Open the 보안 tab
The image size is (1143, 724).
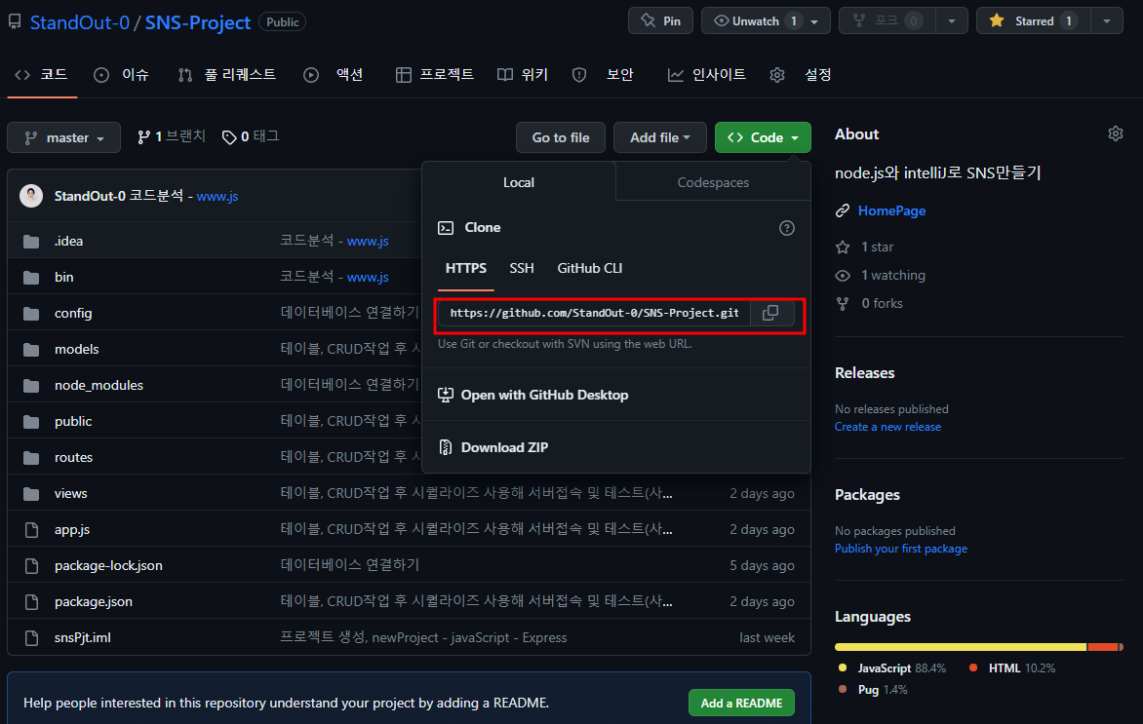point(603,74)
